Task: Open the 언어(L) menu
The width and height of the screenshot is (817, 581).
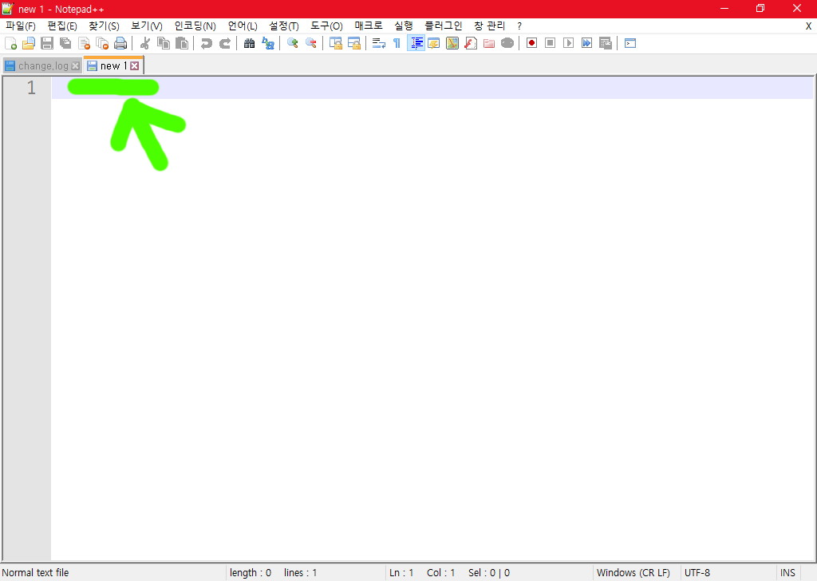Action: tap(243, 26)
